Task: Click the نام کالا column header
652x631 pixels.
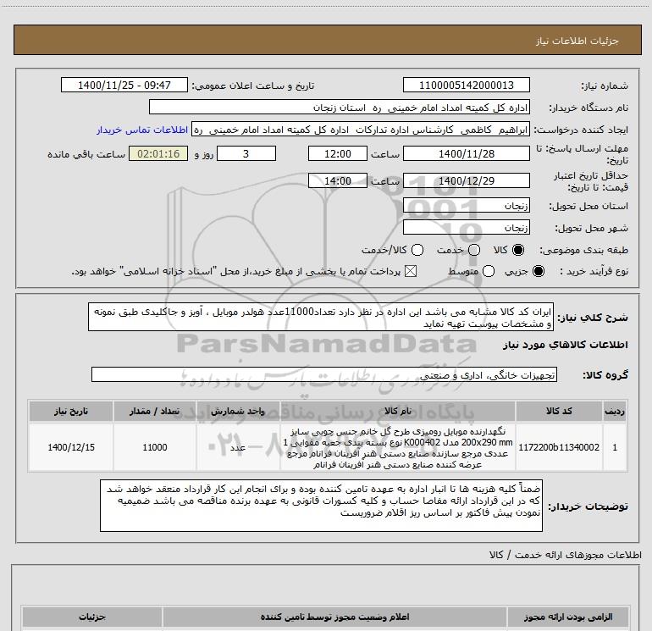Action: [397, 411]
